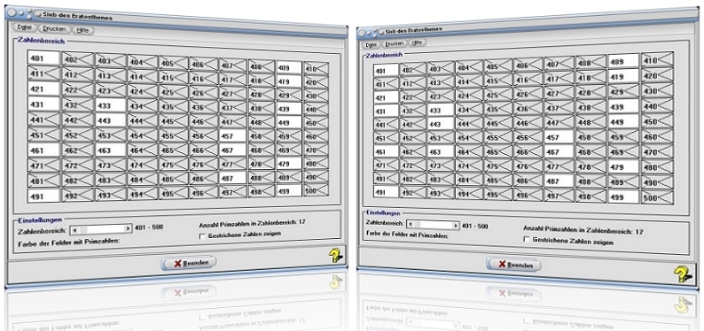Click the yellow question mark help icon in right window
Screen dimensions: 704x331
[x=682, y=273]
